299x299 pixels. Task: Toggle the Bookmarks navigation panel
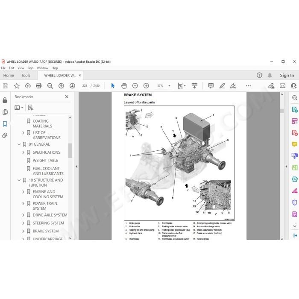point(5,124)
